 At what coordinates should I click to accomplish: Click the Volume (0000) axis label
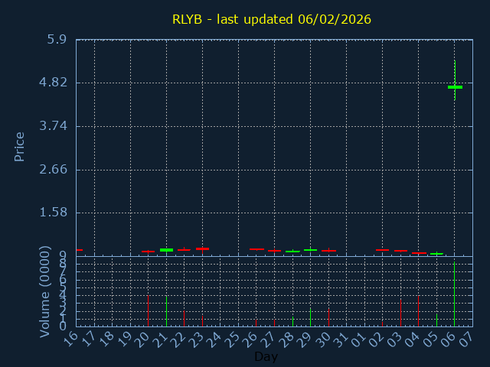44,292
